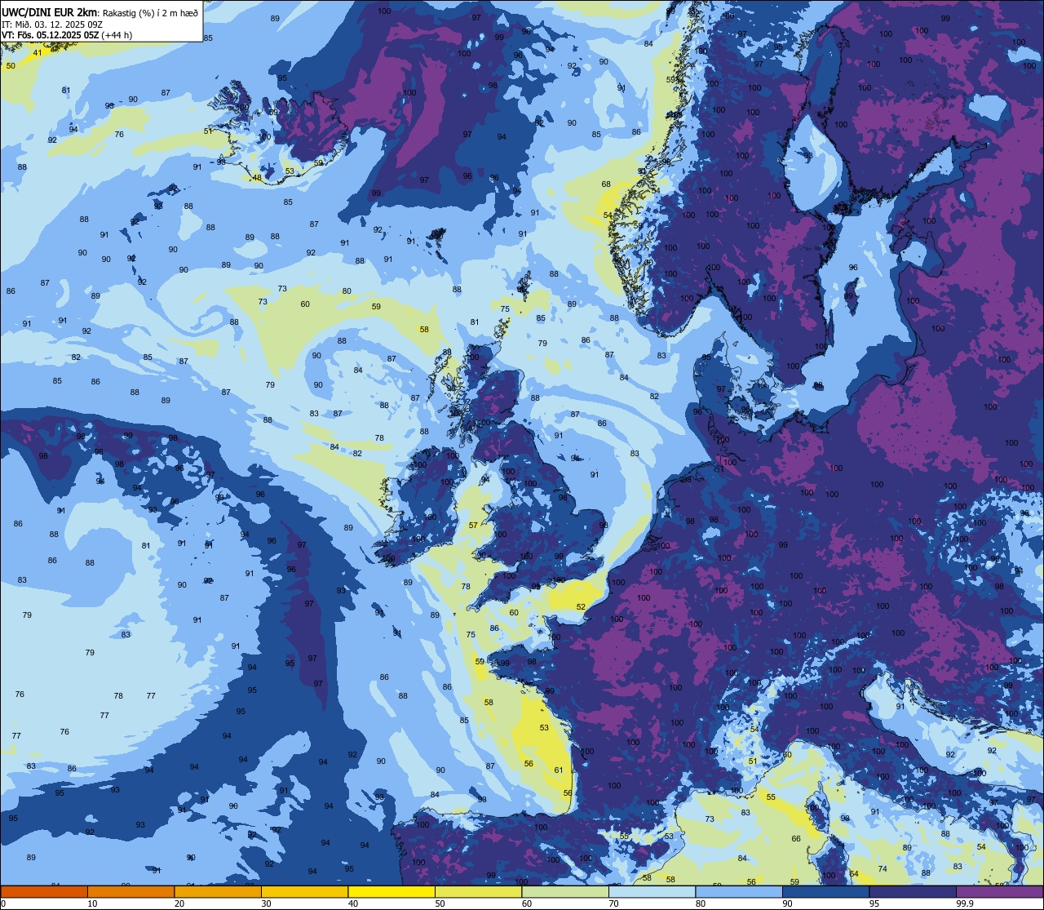Click the legend tick label 30
This screenshot has height=910, width=1044.
(x=266, y=903)
